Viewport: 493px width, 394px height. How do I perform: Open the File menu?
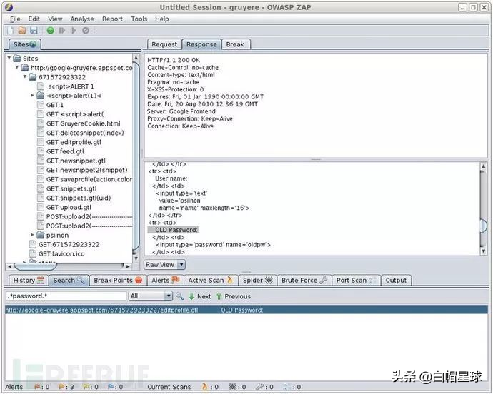pyautogui.click(x=15, y=19)
